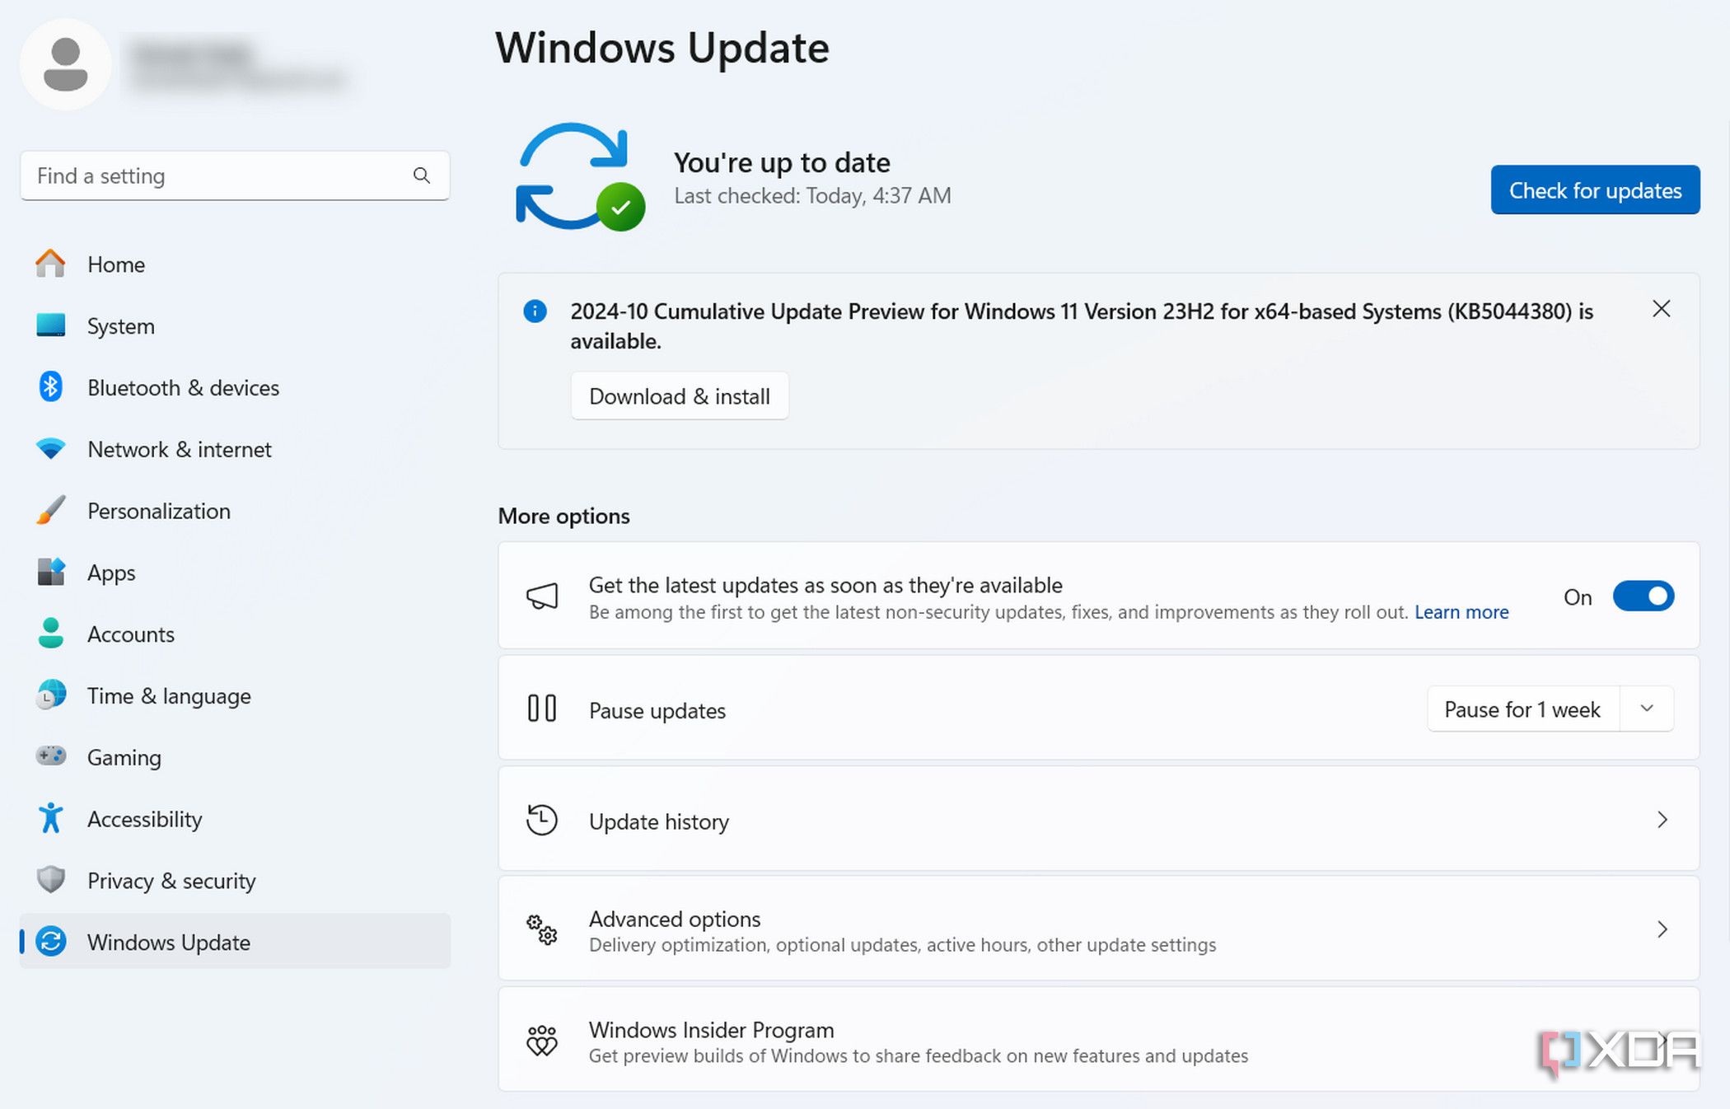Click the Find a setting search box
The width and height of the screenshot is (1730, 1109).
[x=218, y=175]
